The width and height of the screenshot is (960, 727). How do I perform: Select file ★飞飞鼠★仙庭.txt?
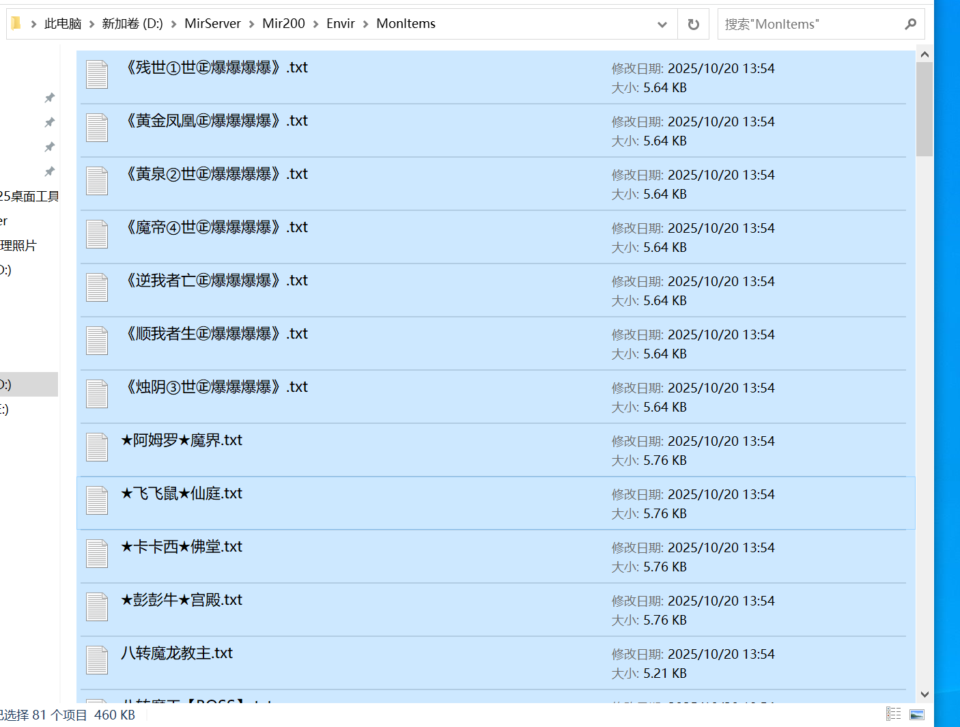[496, 503]
